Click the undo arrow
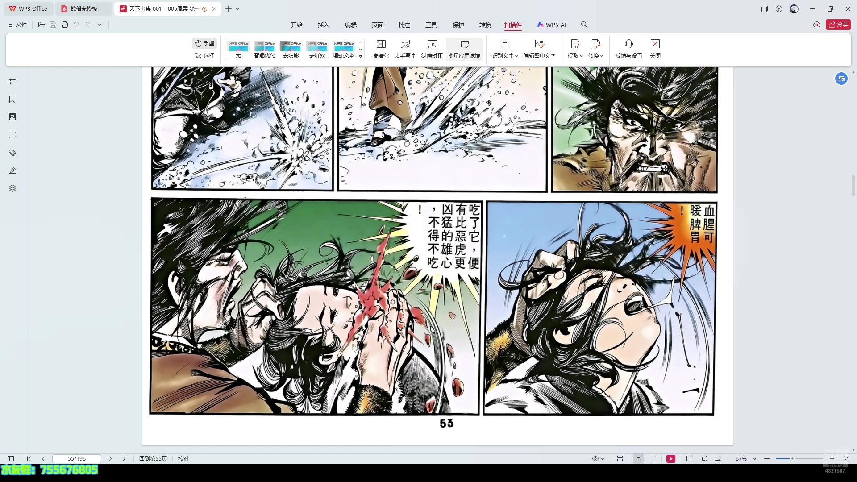 point(76,25)
